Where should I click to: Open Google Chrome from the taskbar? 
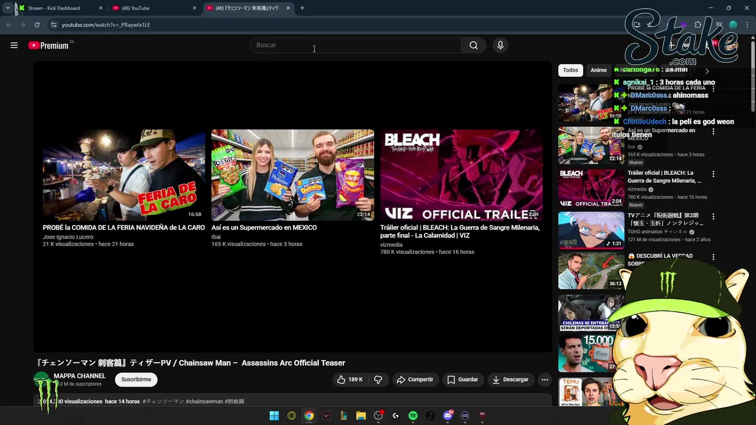pyautogui.click(x=309, y=416)
